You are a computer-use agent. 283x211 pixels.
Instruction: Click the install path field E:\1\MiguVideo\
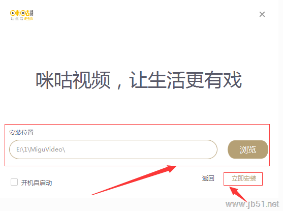click(113, 149)
